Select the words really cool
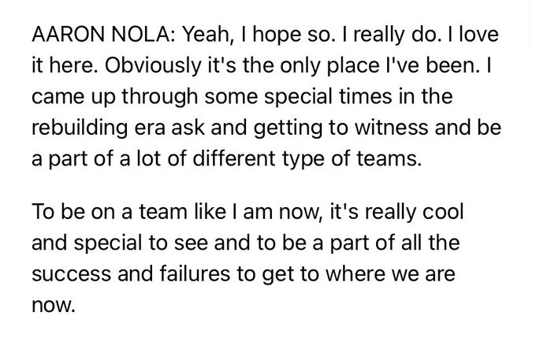 [x=415, y=213]
